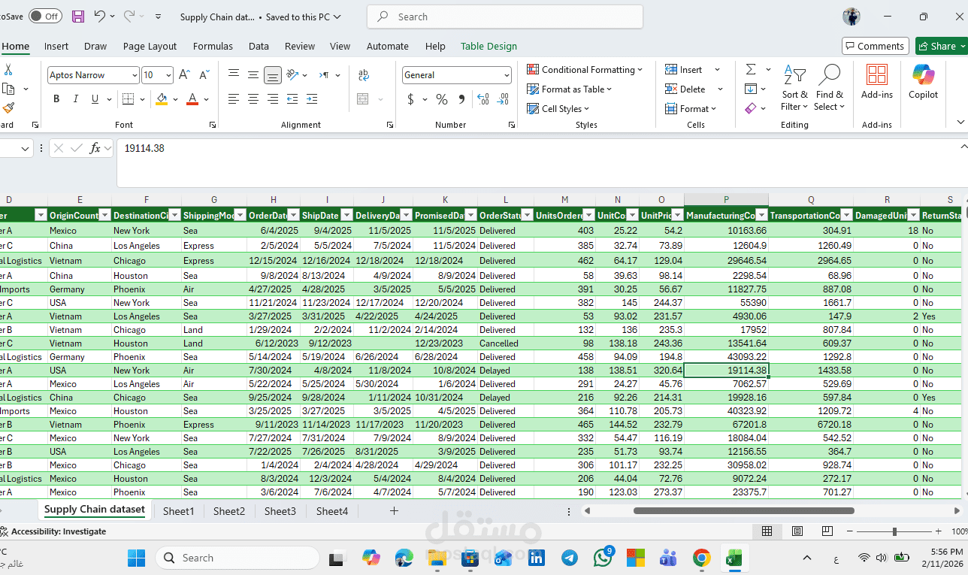The width and height of the screenshot is (968, 575).
Task: Open the ShippingMode column filter dropdown
Action: pyautogui.click(x=240, y=216)
